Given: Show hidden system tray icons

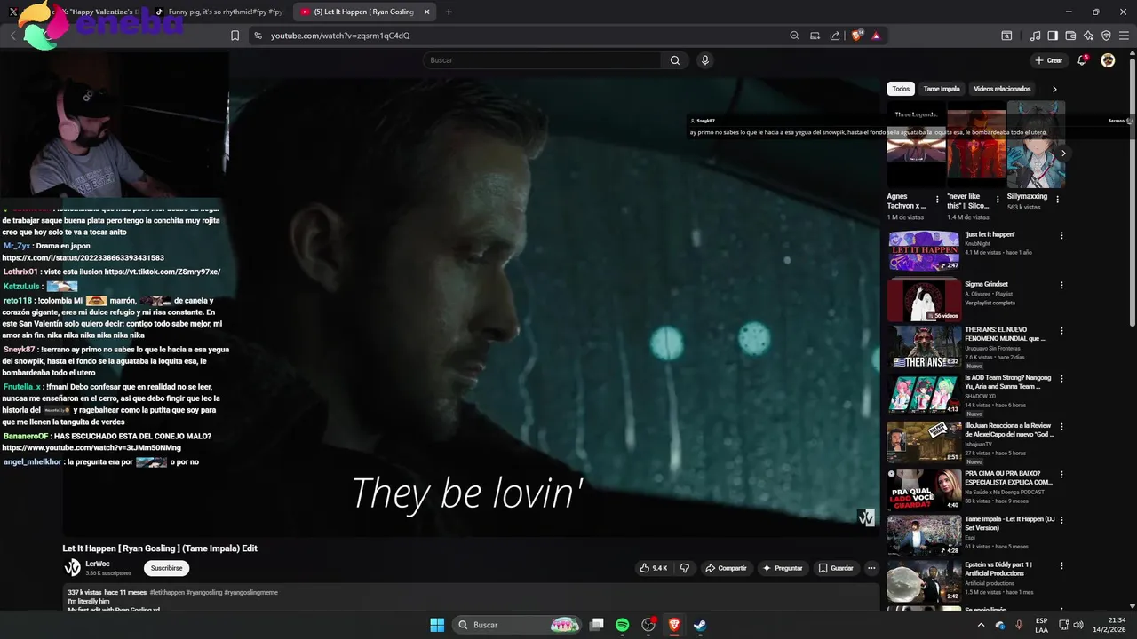Looking at the screenshot, I should point(981,625).
